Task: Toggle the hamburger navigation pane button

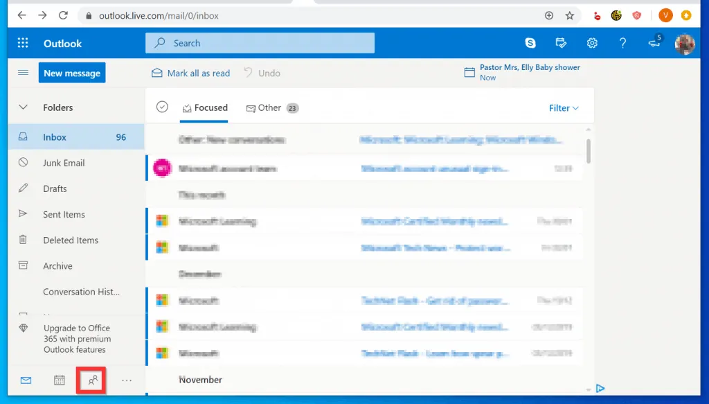Action: [23, 73]
